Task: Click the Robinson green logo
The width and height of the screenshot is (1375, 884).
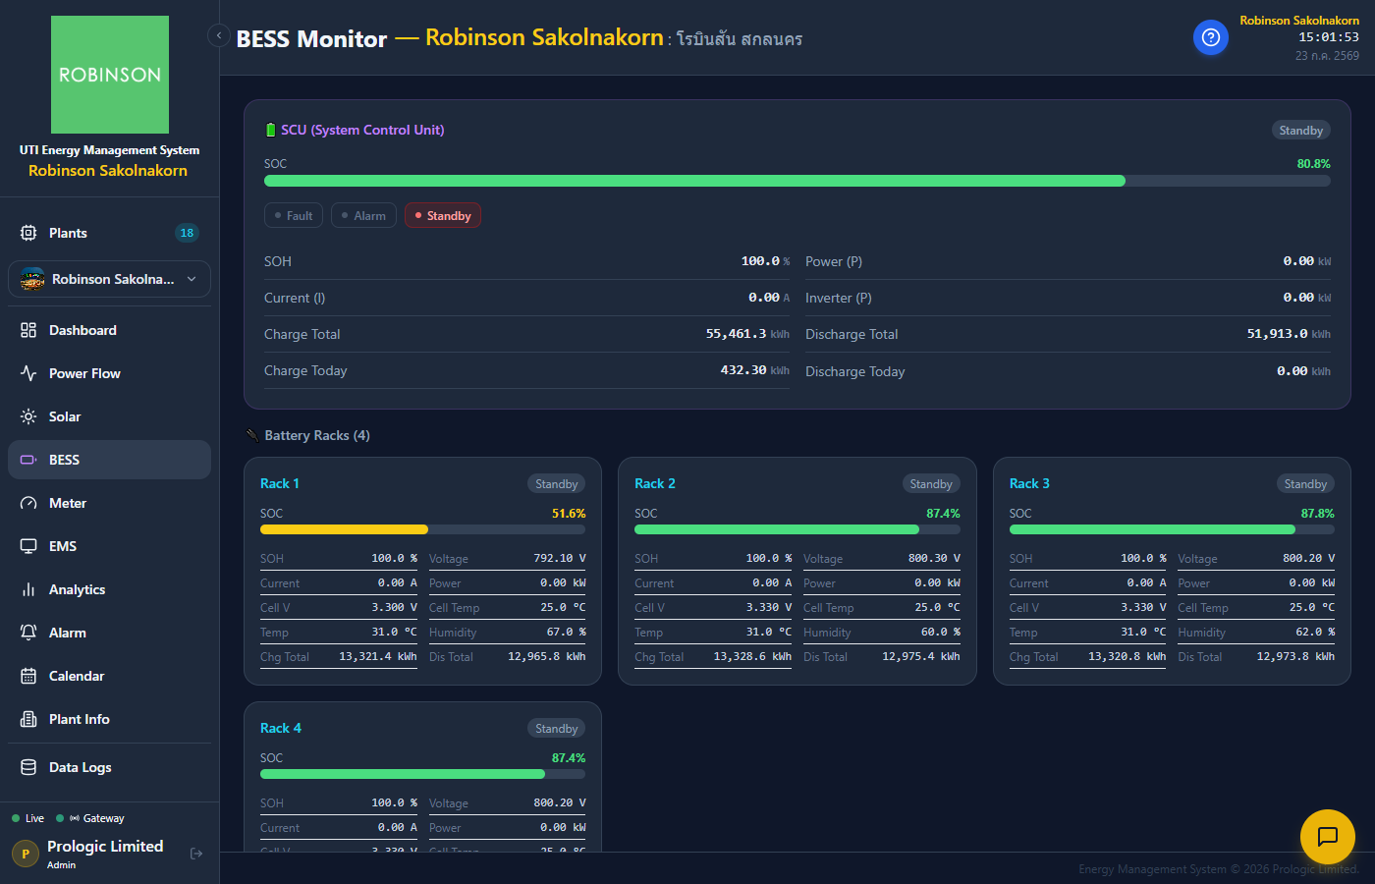Action: 110,75
